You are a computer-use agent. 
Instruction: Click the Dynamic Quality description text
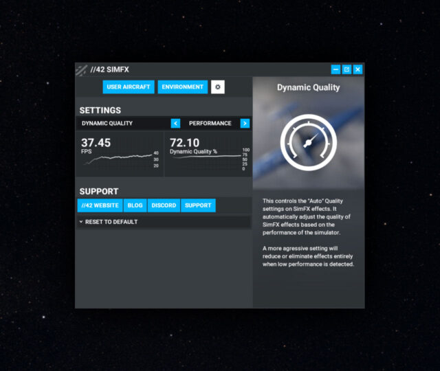[308, 232]
